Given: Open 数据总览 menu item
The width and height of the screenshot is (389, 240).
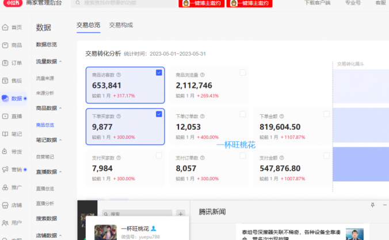Looking at the screenshot, I should coord(47,45).
